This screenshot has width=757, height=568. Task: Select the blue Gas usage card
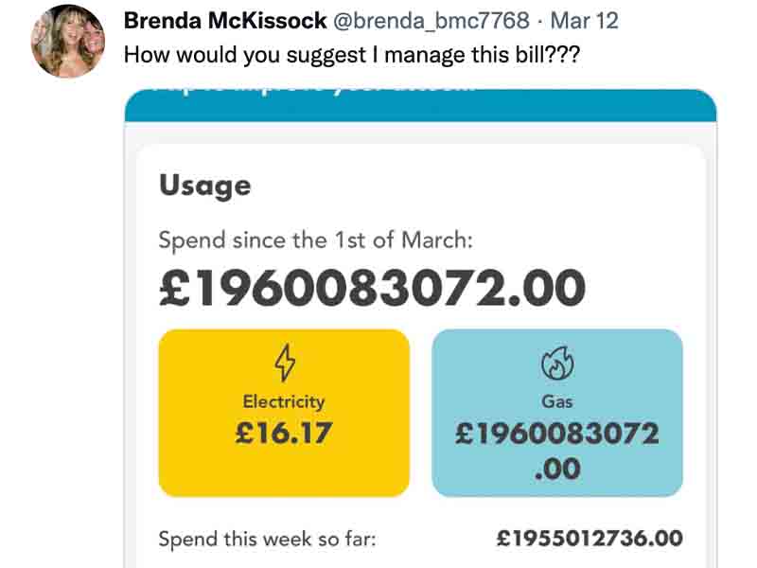coord(557,413)
